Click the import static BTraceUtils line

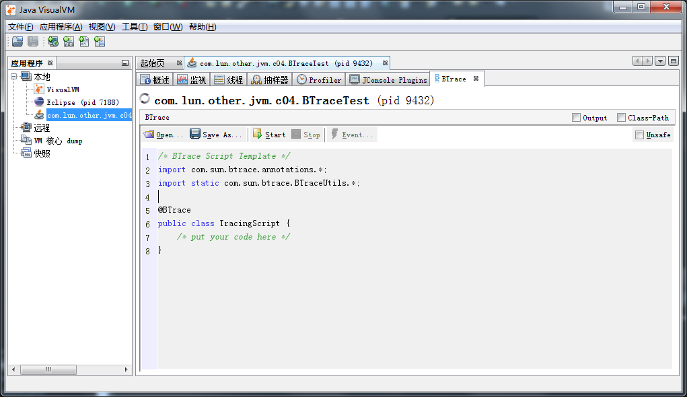[259, 183]
